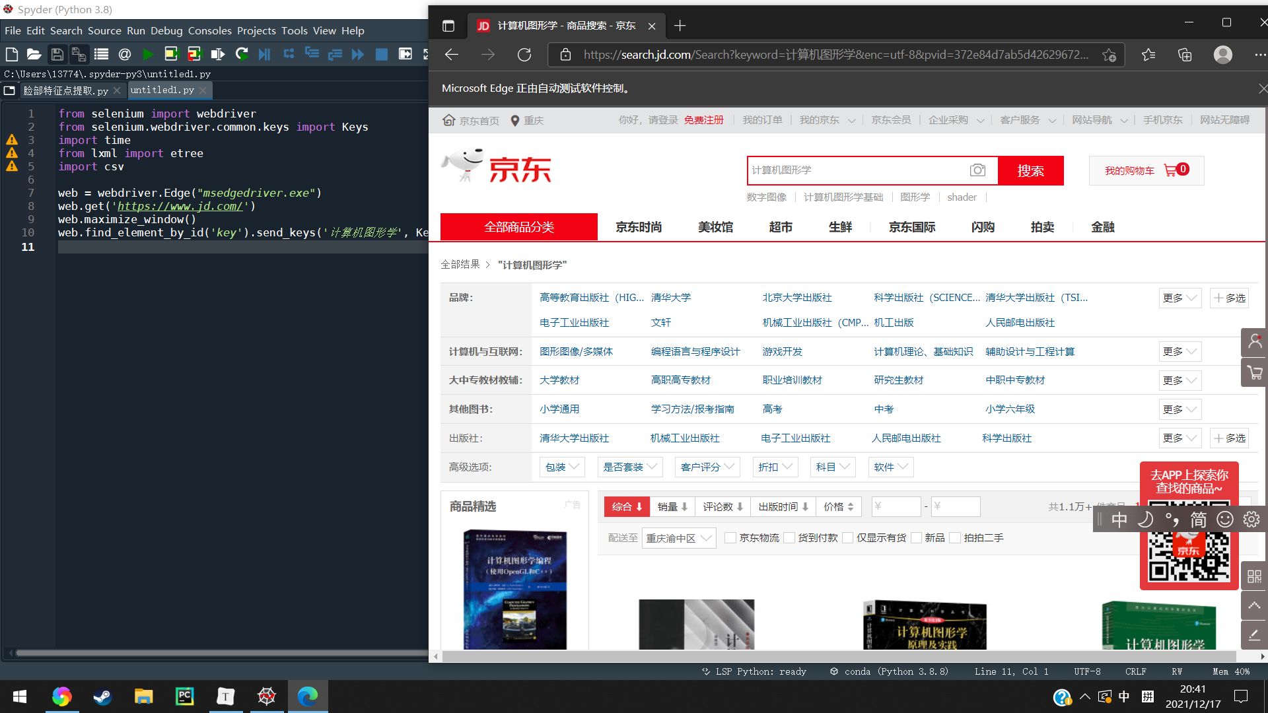Toggle IME punctuation mode
The image size is (1268, 713).
(x=1172, y=520)
